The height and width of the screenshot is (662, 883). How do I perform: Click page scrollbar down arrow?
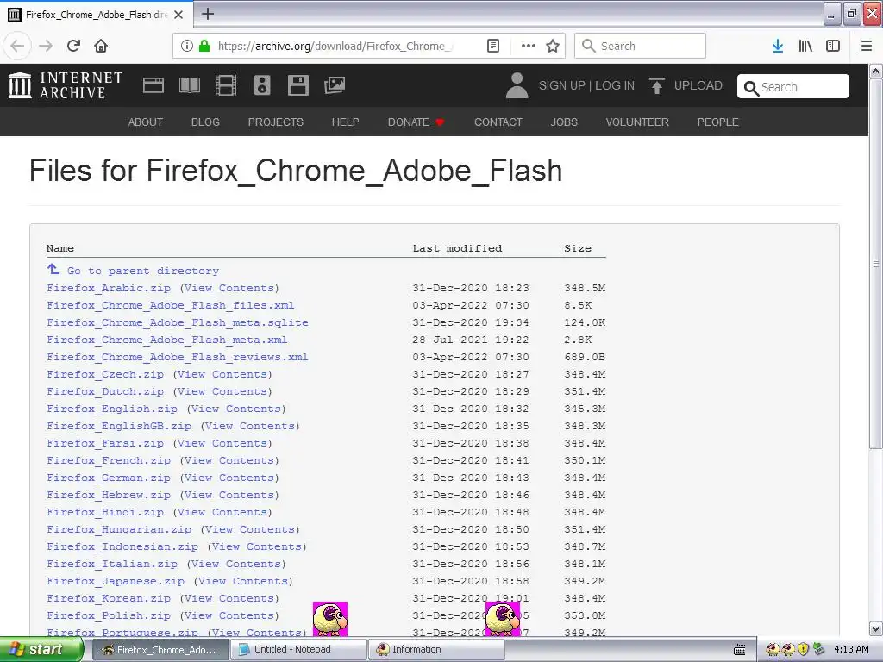pos(875,628)
